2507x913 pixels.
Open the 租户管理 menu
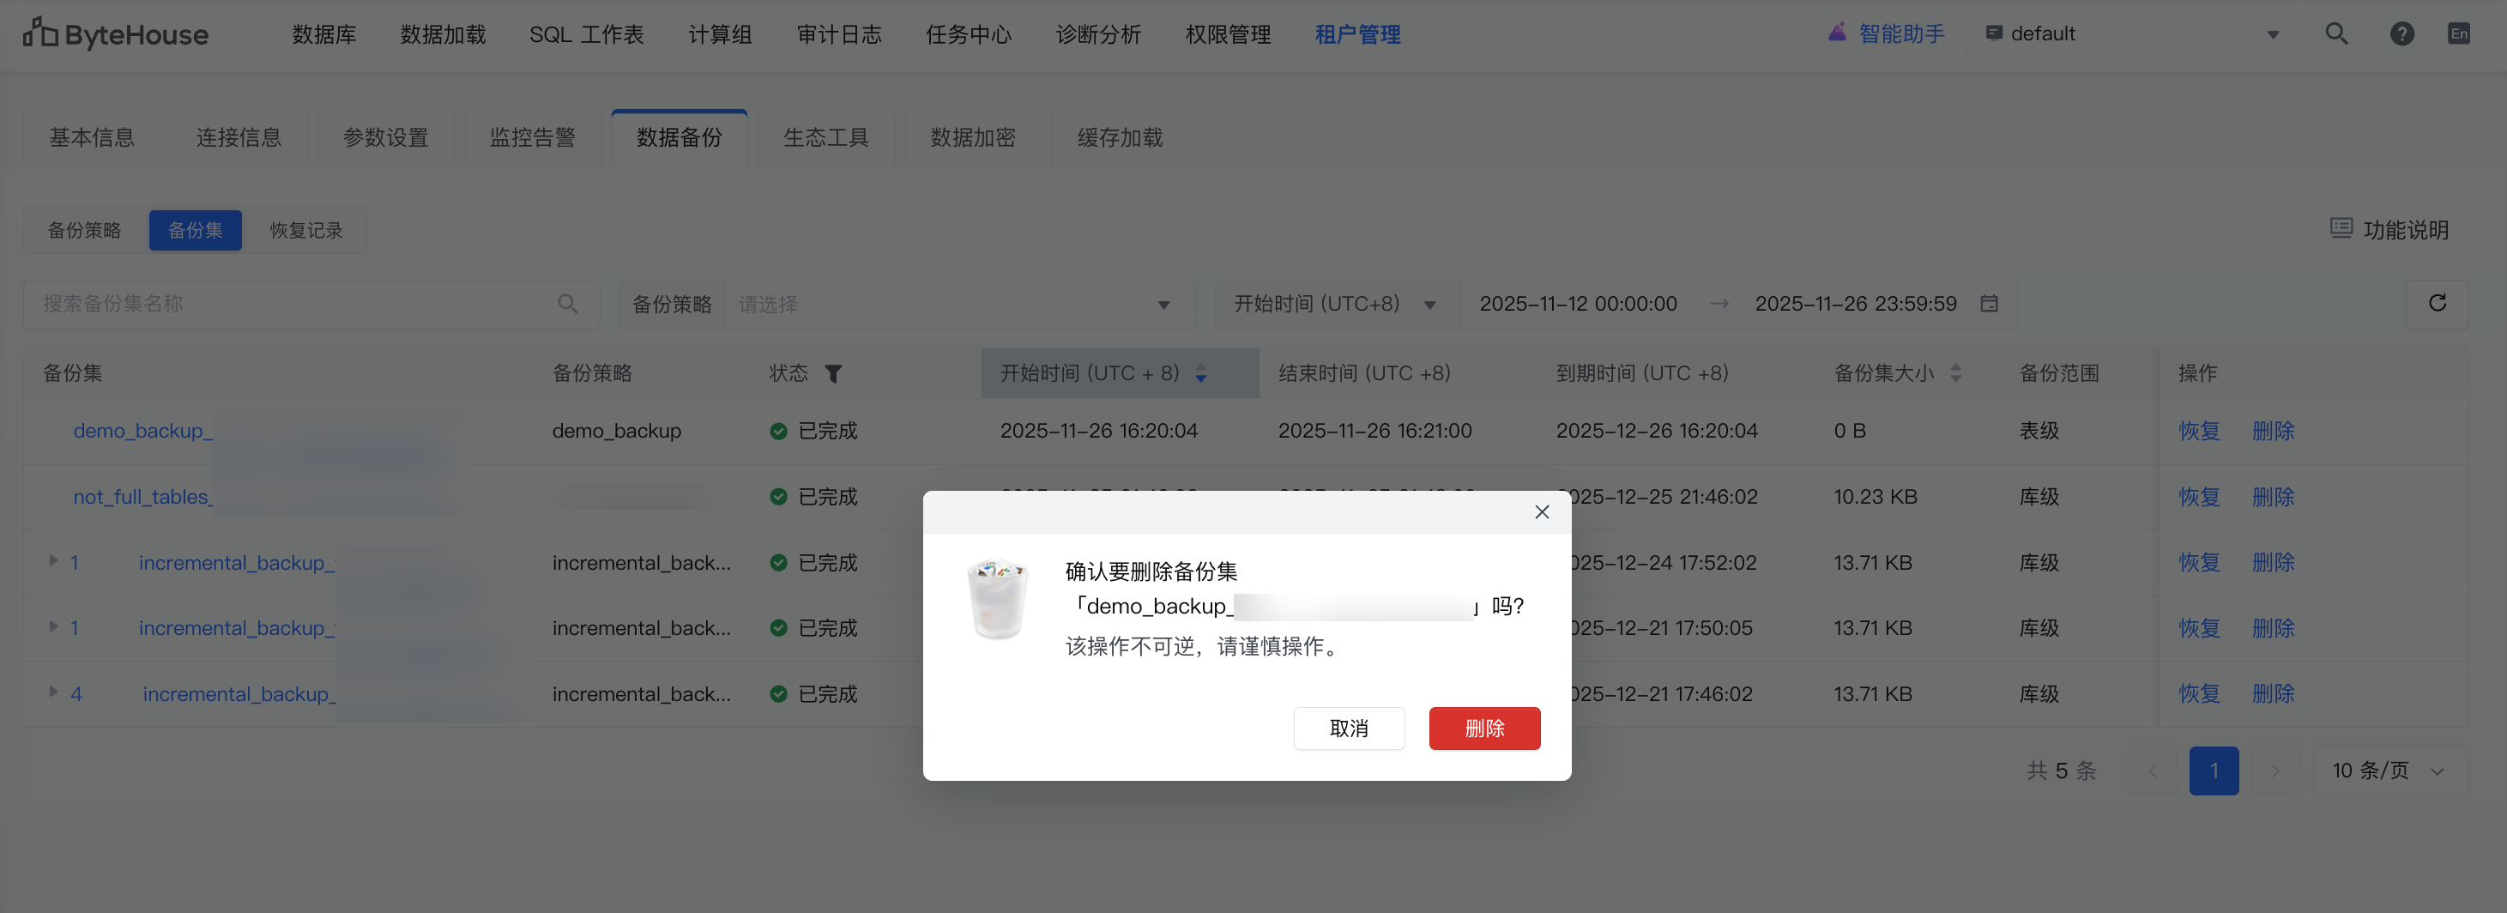point(1357,35)
